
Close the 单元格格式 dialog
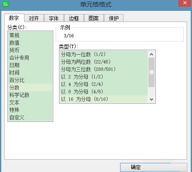(x=185, y=3)
